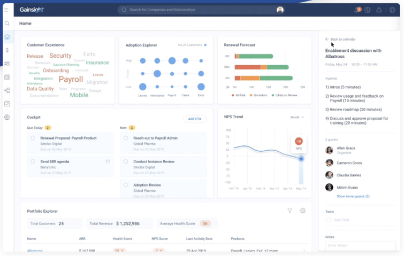The height and width of the screenshot is (256, 404).
Task: Mark Send EBR agenda complete
Action: pyautogui.click(x=33, y=161)
